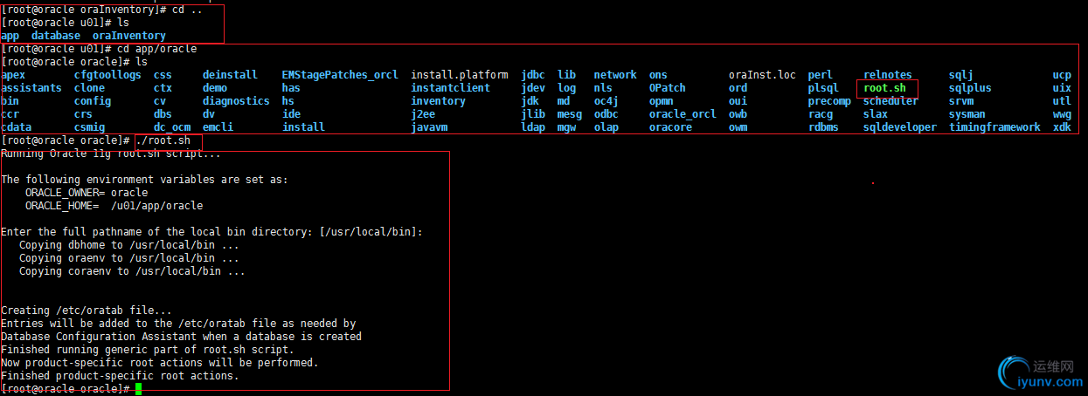The height and width of the screenshot is (396, 1088).
Task: Select the network directory entry
Action: click(x=615, y=75)
